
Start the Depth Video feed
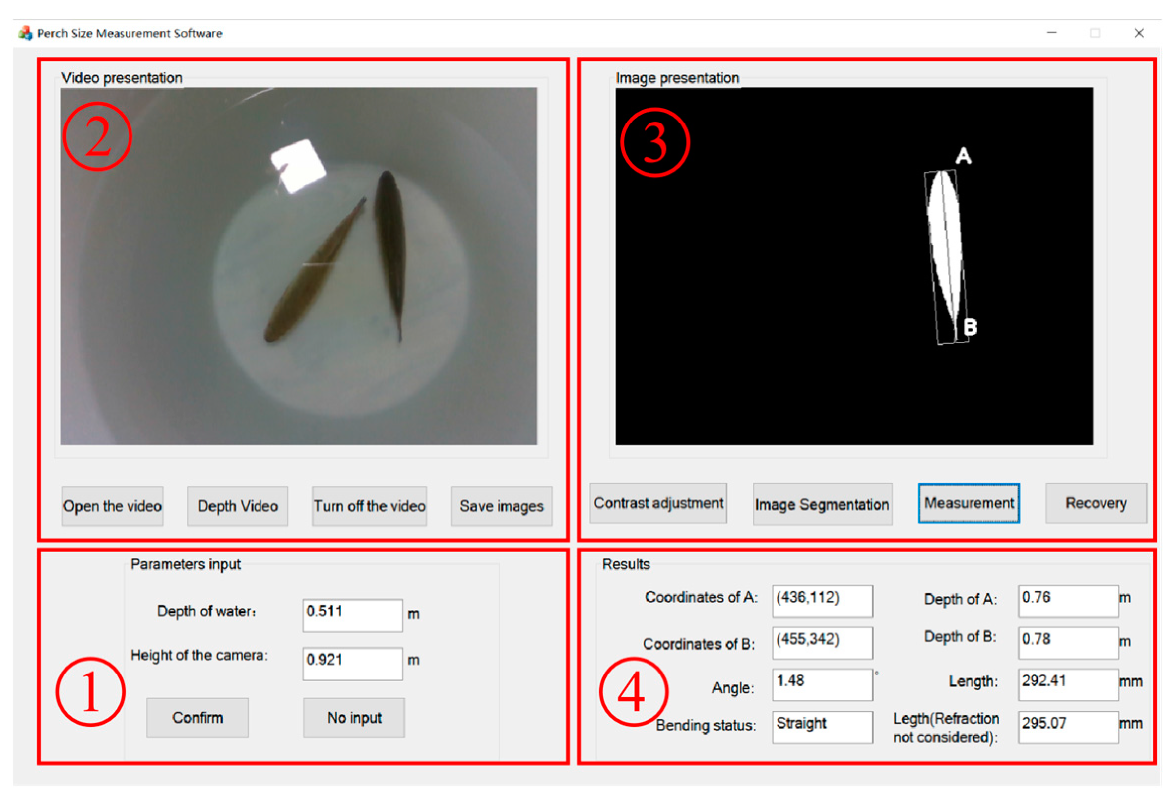click(x=237, y=506)
